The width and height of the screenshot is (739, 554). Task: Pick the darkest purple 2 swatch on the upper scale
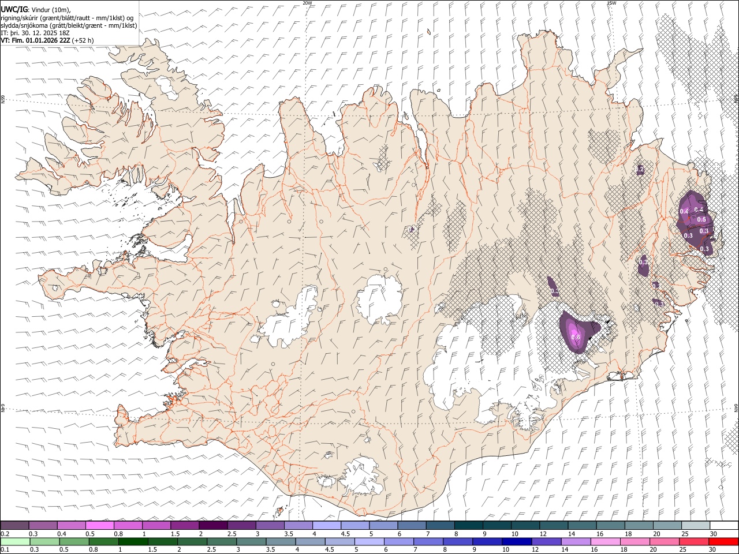click(213, 525)
